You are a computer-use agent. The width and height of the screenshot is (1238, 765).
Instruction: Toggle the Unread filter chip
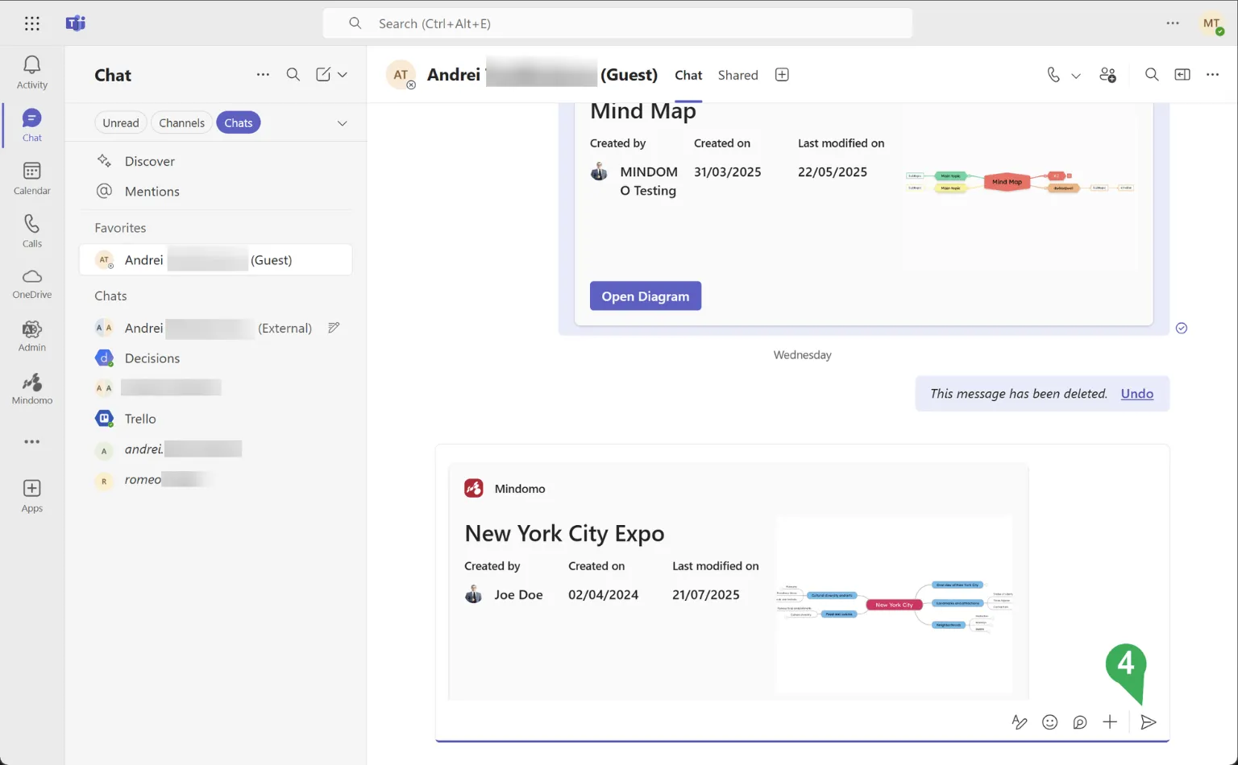[121, 123]
